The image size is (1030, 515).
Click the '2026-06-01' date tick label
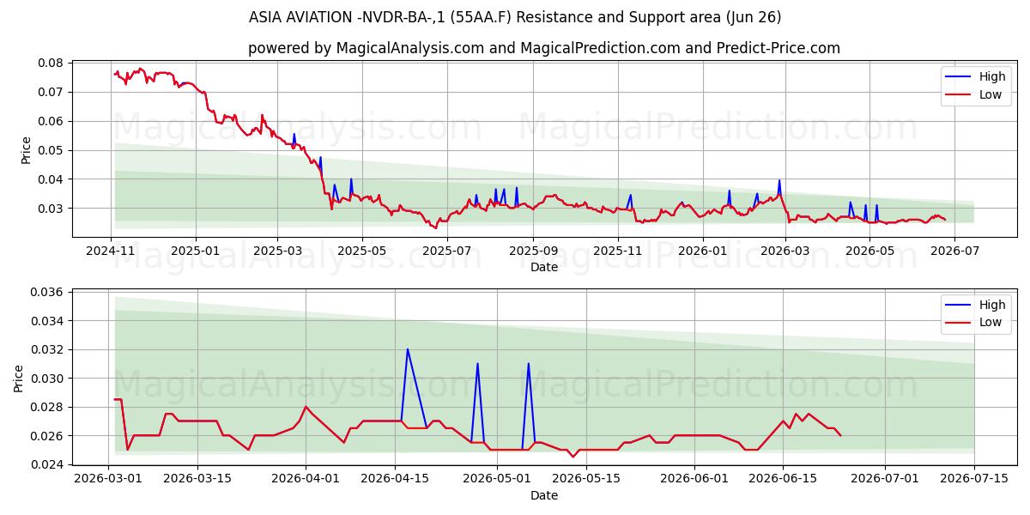[x=694, y=479]
